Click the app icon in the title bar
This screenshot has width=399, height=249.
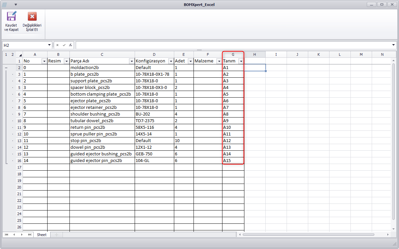tap(5, 5)
